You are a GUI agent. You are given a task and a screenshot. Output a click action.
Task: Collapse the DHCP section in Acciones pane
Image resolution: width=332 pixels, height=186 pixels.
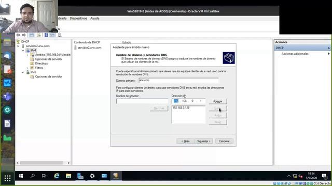coord(328,48)
